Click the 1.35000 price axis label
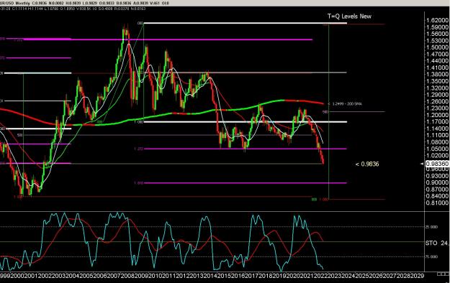 click(x=437, y=81)
